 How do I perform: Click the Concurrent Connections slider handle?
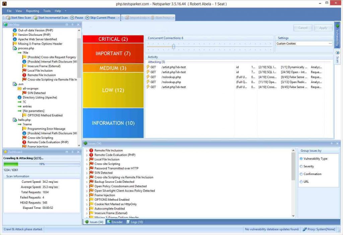click(174, 47)
